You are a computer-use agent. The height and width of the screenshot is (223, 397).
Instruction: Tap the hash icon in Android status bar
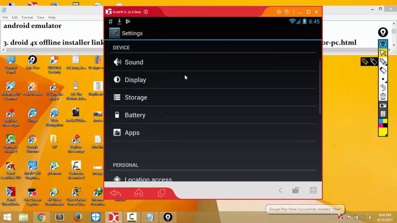tap(110, 22)
